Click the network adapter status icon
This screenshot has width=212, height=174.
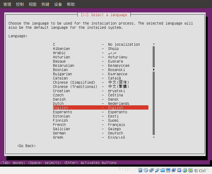coord(152,170)
